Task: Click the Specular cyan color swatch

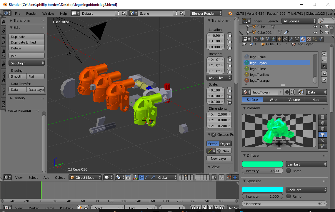Action: point(262,190)
